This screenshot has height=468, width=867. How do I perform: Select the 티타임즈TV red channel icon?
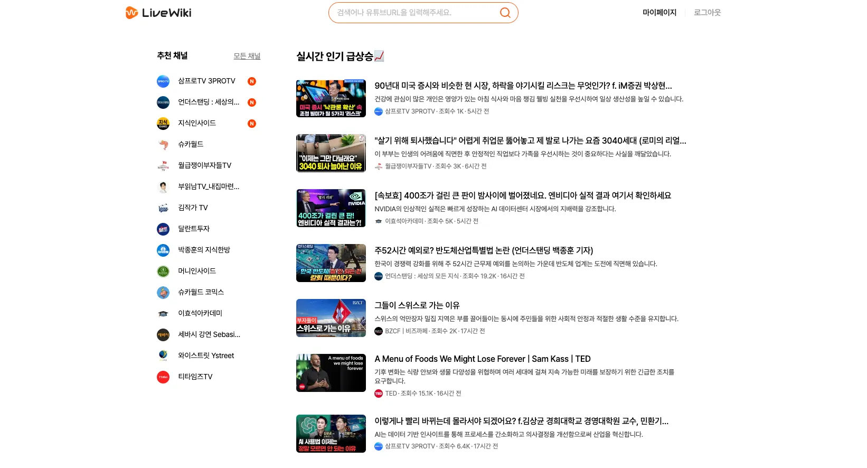[163, 377]
